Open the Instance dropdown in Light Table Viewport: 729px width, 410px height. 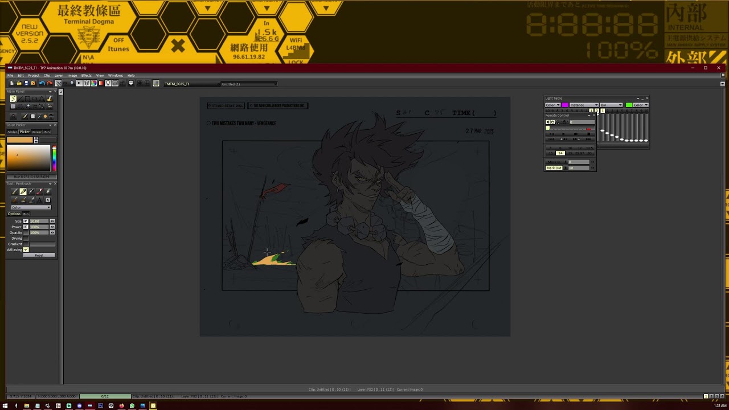pyautogui.click(x=584, y=105)
